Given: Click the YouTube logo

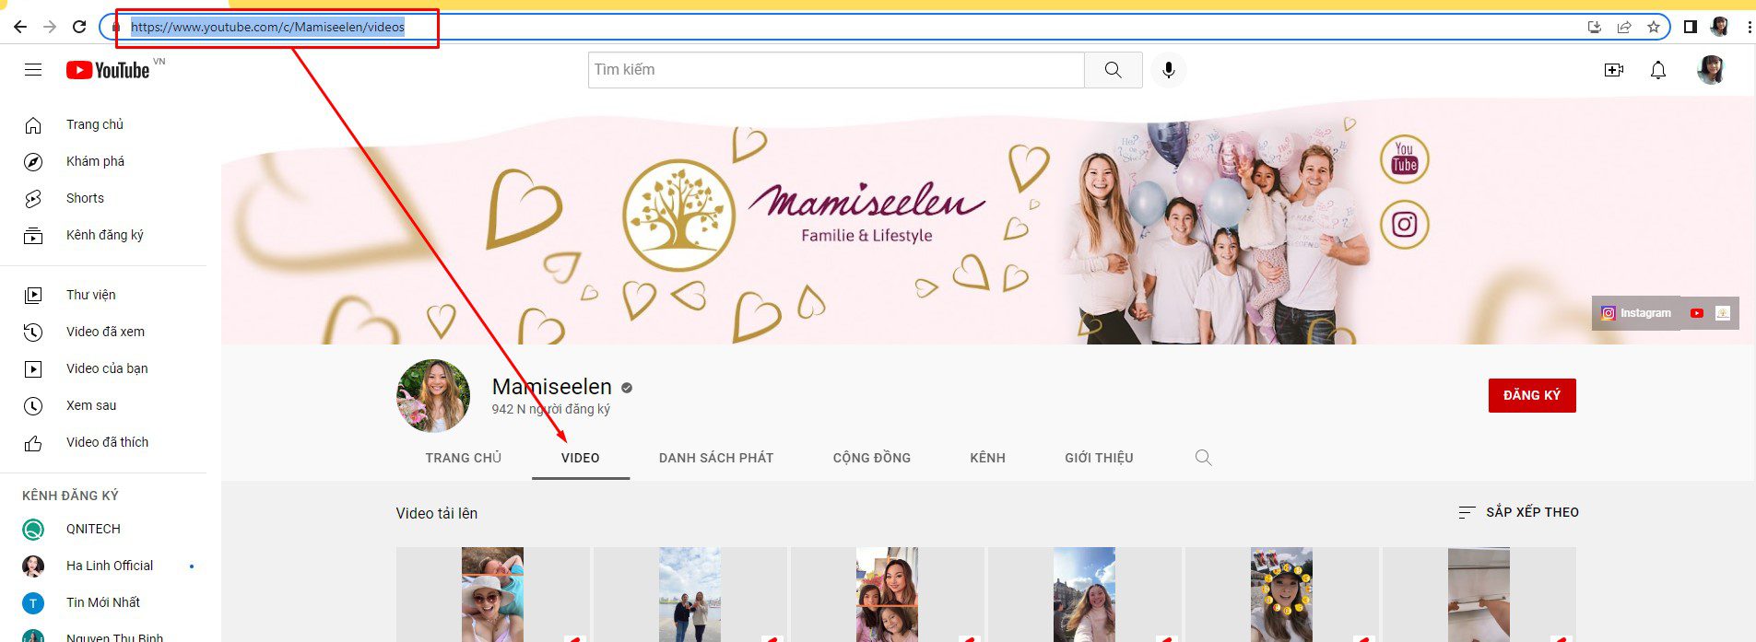Looking at the screenshot, I should (x=108, y=70).
